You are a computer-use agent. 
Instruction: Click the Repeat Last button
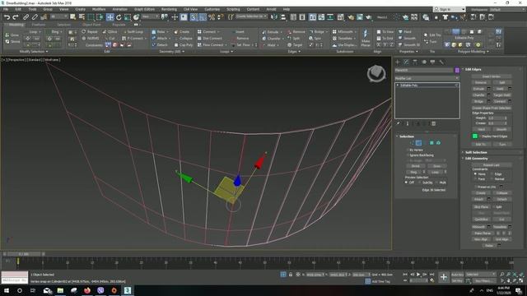click(x=491, y=164)
